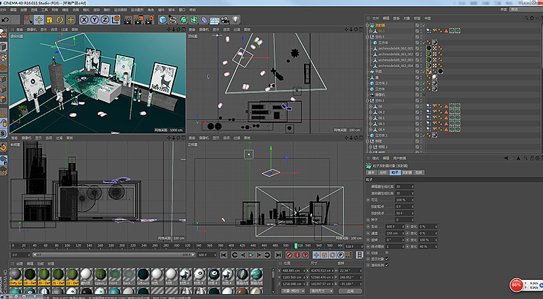Open the 绝对尺寸 size mode dropdown
The image size is (543, 299).
321,291
